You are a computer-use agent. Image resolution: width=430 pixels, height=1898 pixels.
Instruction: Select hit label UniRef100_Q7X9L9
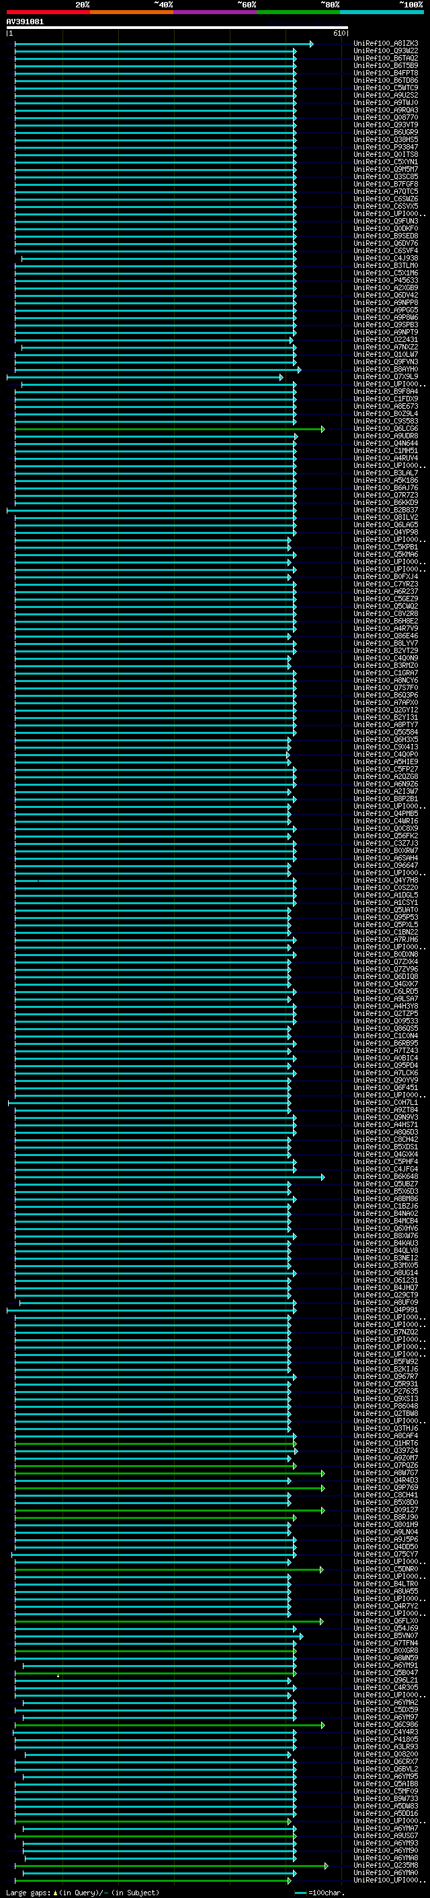[386, 376]
